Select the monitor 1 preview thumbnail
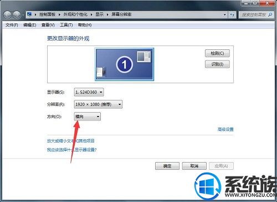Image resolution: width=277 pixels, height=202 pixels. click(124, 64)
